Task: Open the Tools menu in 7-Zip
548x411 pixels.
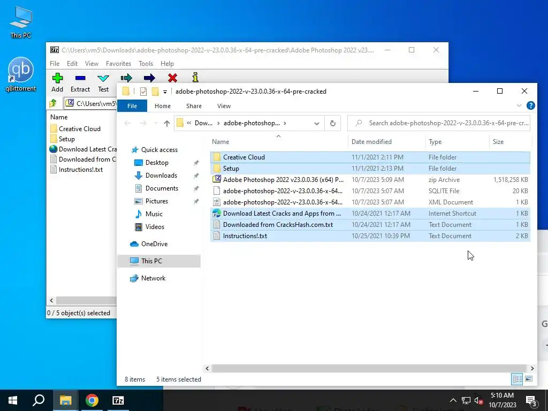Action: pos(146,64)
